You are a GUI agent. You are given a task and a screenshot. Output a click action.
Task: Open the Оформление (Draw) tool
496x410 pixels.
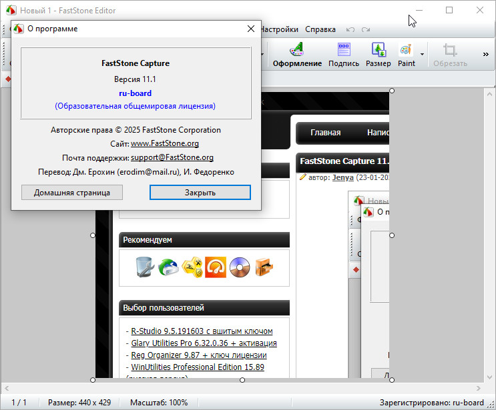(297, 55)
